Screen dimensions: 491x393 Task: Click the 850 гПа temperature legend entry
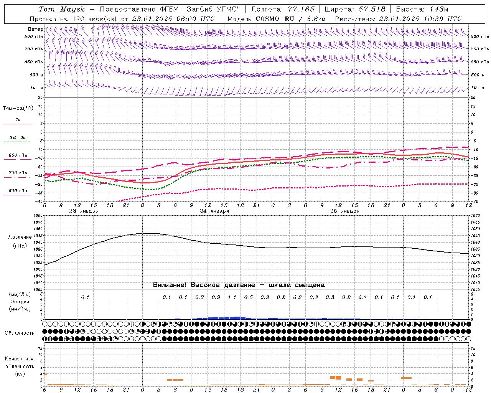point(18,155)
